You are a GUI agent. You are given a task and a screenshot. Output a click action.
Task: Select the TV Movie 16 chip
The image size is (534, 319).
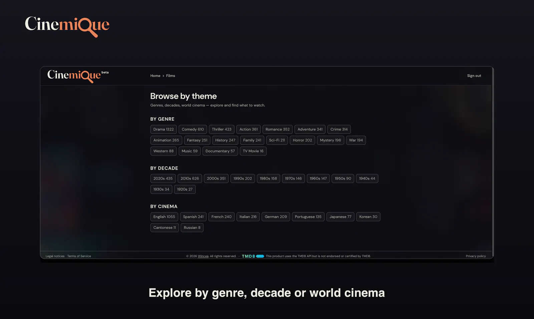coord(253,151)
